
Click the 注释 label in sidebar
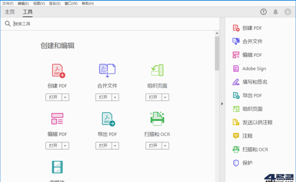coord(248,136)
